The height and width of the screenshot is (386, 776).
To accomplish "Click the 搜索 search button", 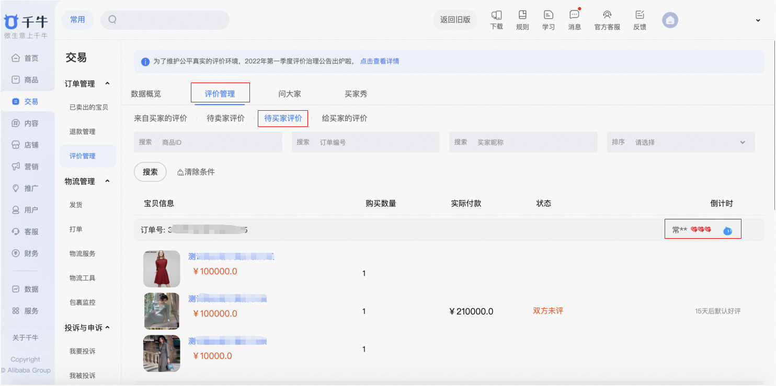I will point(150,172).
